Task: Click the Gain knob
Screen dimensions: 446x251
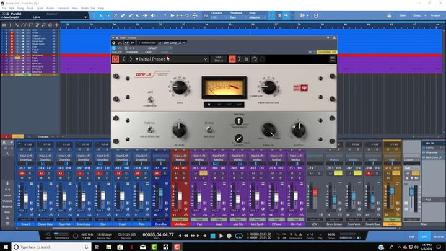Action: pyautogui.click(x=180, y=87)
